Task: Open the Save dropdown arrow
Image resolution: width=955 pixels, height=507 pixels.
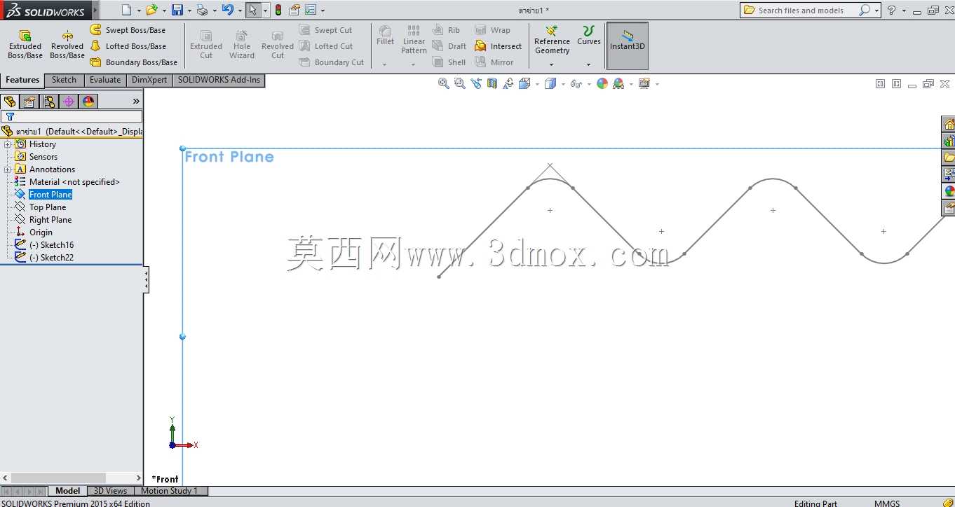Action: click(x=189, y=11)
